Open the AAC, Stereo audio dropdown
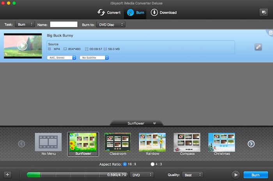The width and height of the screenshot is (273, 181). [x=62, y=57]
